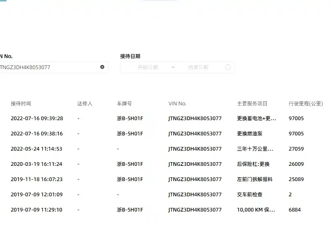Set the 结束日期 end date field

click(198, 67)
